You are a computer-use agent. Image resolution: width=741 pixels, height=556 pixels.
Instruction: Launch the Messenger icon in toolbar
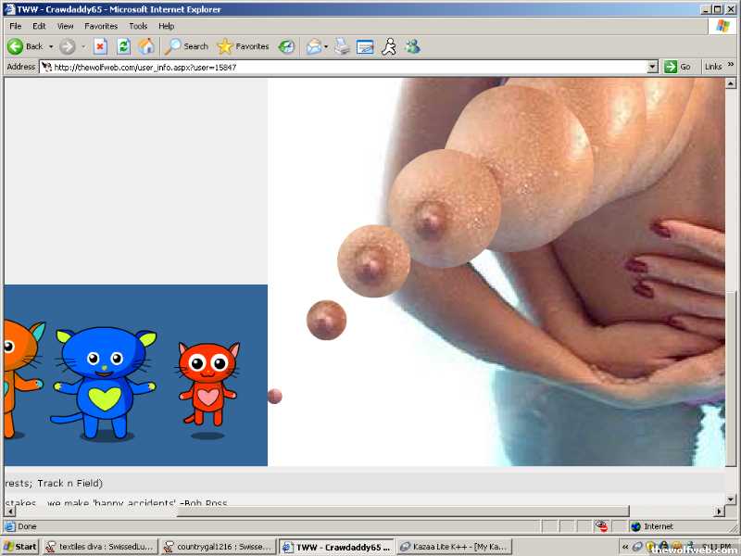[x=412, y=46]
